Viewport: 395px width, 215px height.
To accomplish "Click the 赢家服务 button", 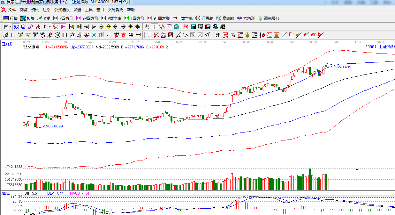I will (x=269, y=18).
